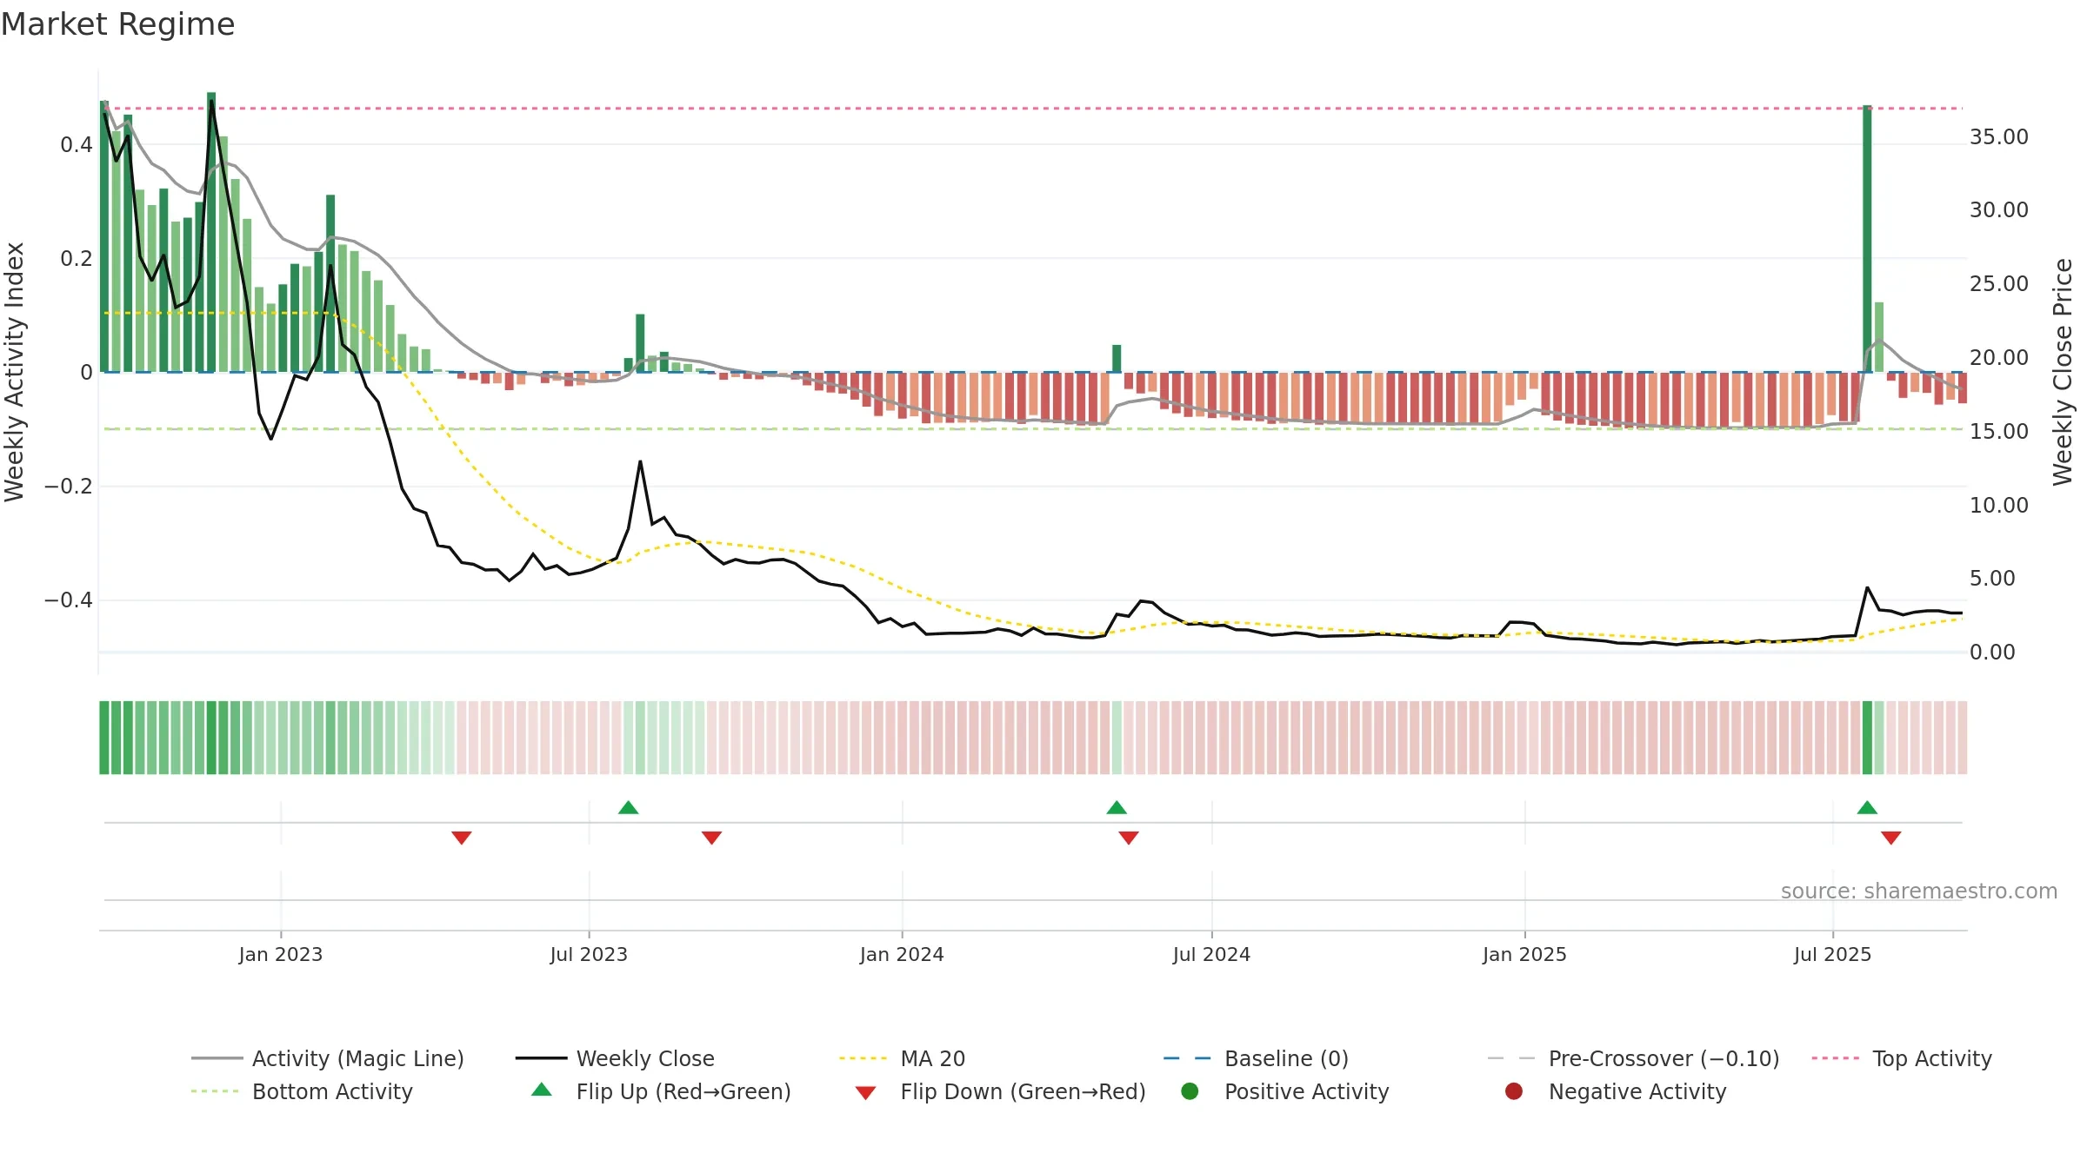Toggle the Activity (Magic Line) legend entry

pyautogui.click(x=328, y=1058)
